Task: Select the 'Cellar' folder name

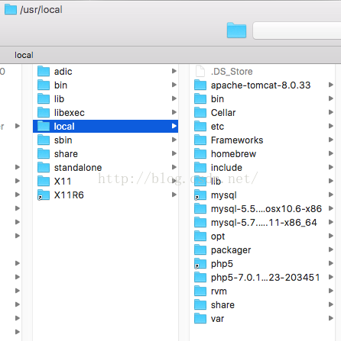Action: (223, 113)
